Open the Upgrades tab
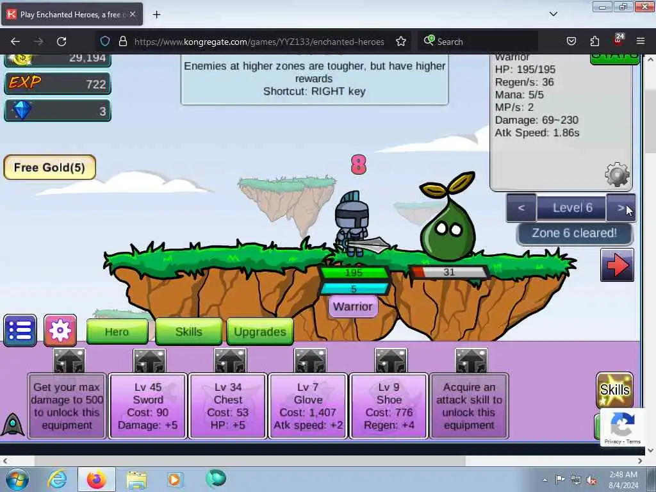The width and height of the screenshot is (656, 492). point(260,332)
